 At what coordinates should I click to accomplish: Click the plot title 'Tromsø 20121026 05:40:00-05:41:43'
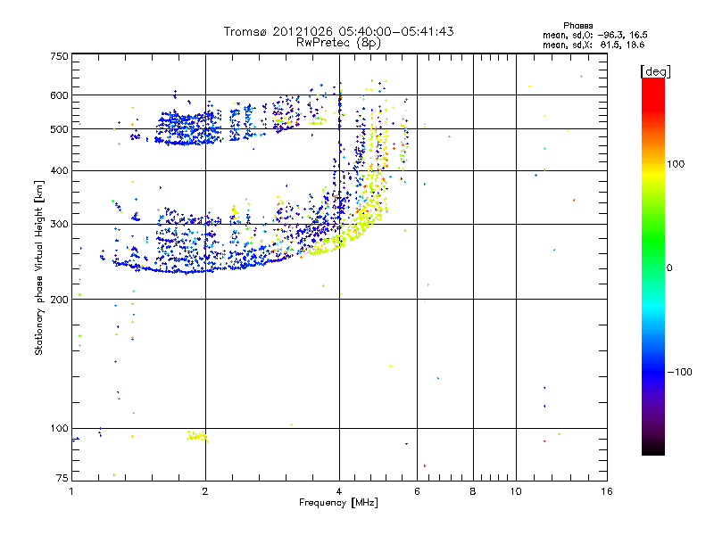click(338, 31)
